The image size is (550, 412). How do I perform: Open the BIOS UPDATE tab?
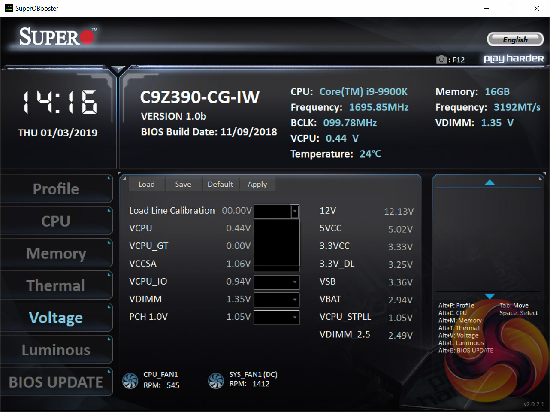pyautogui.click(x=56, y=382)
